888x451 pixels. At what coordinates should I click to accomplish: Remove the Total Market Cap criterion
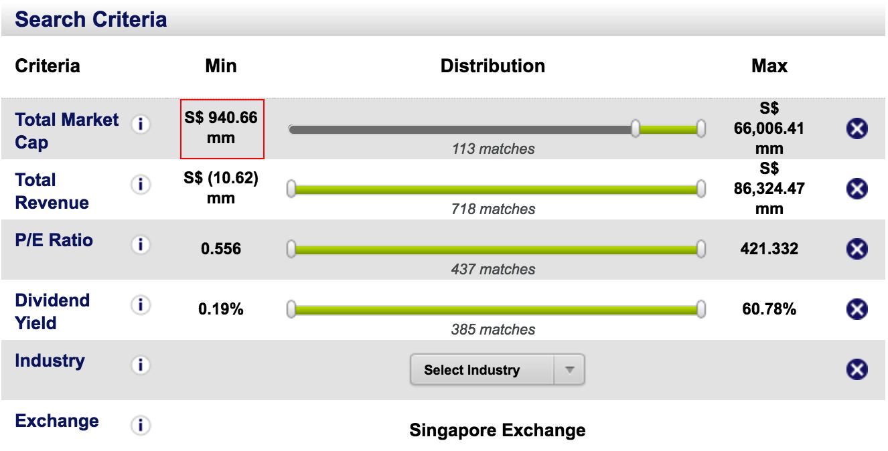857,128
